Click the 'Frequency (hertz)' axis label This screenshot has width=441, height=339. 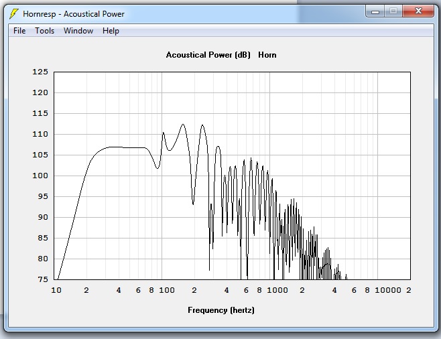tap(221, 310)
